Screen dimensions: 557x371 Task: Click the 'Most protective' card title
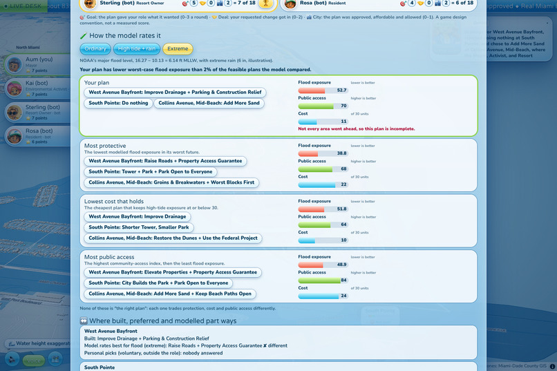pos(105,146)
